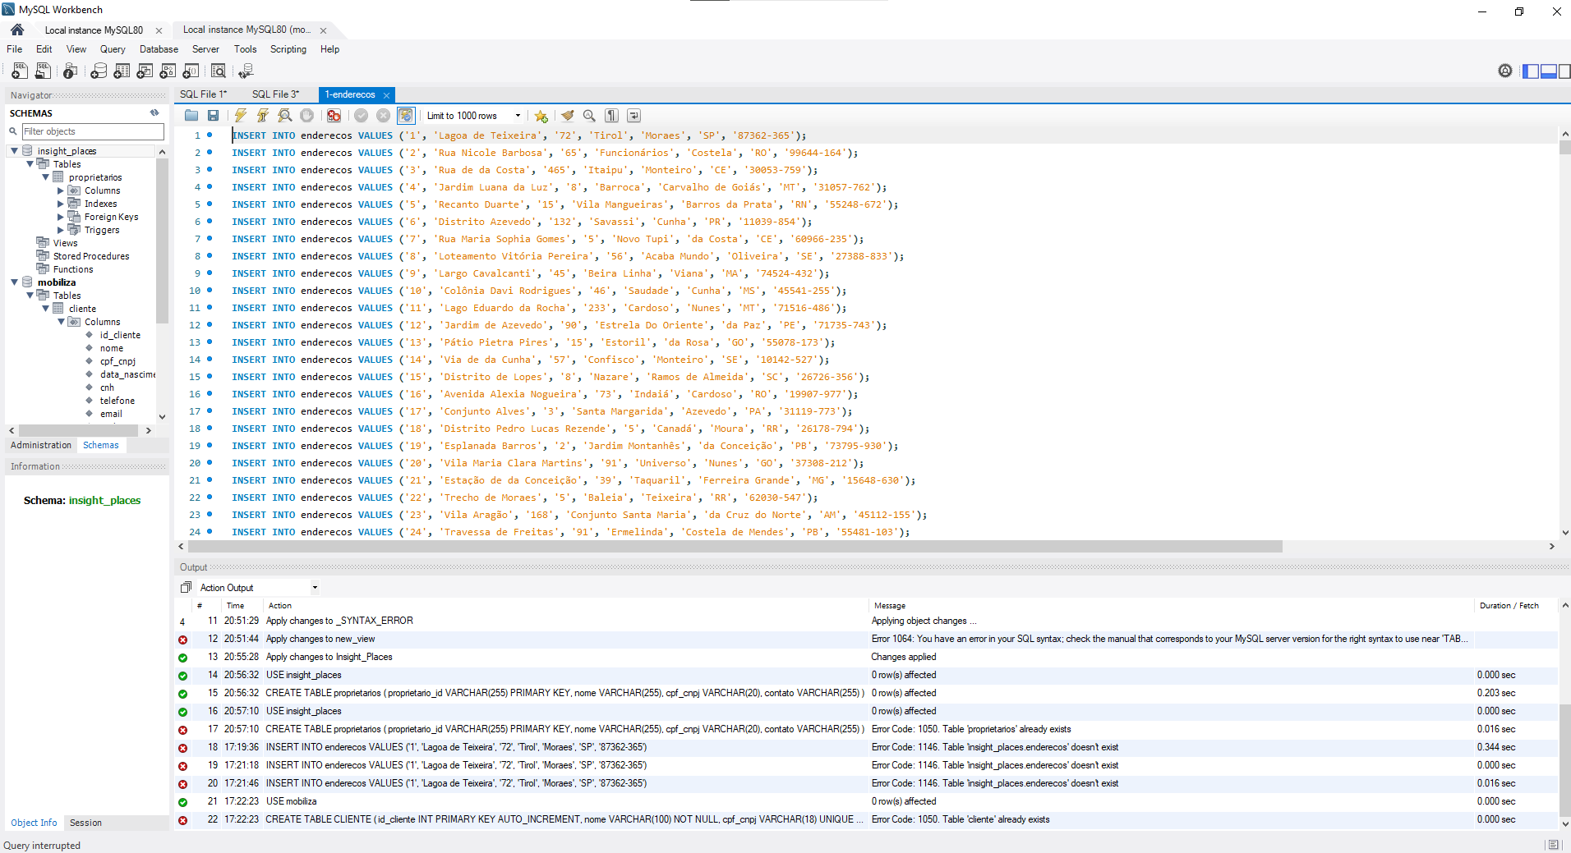Open the Session information tab
1571x853 pixels.
[x=85, y=823]
